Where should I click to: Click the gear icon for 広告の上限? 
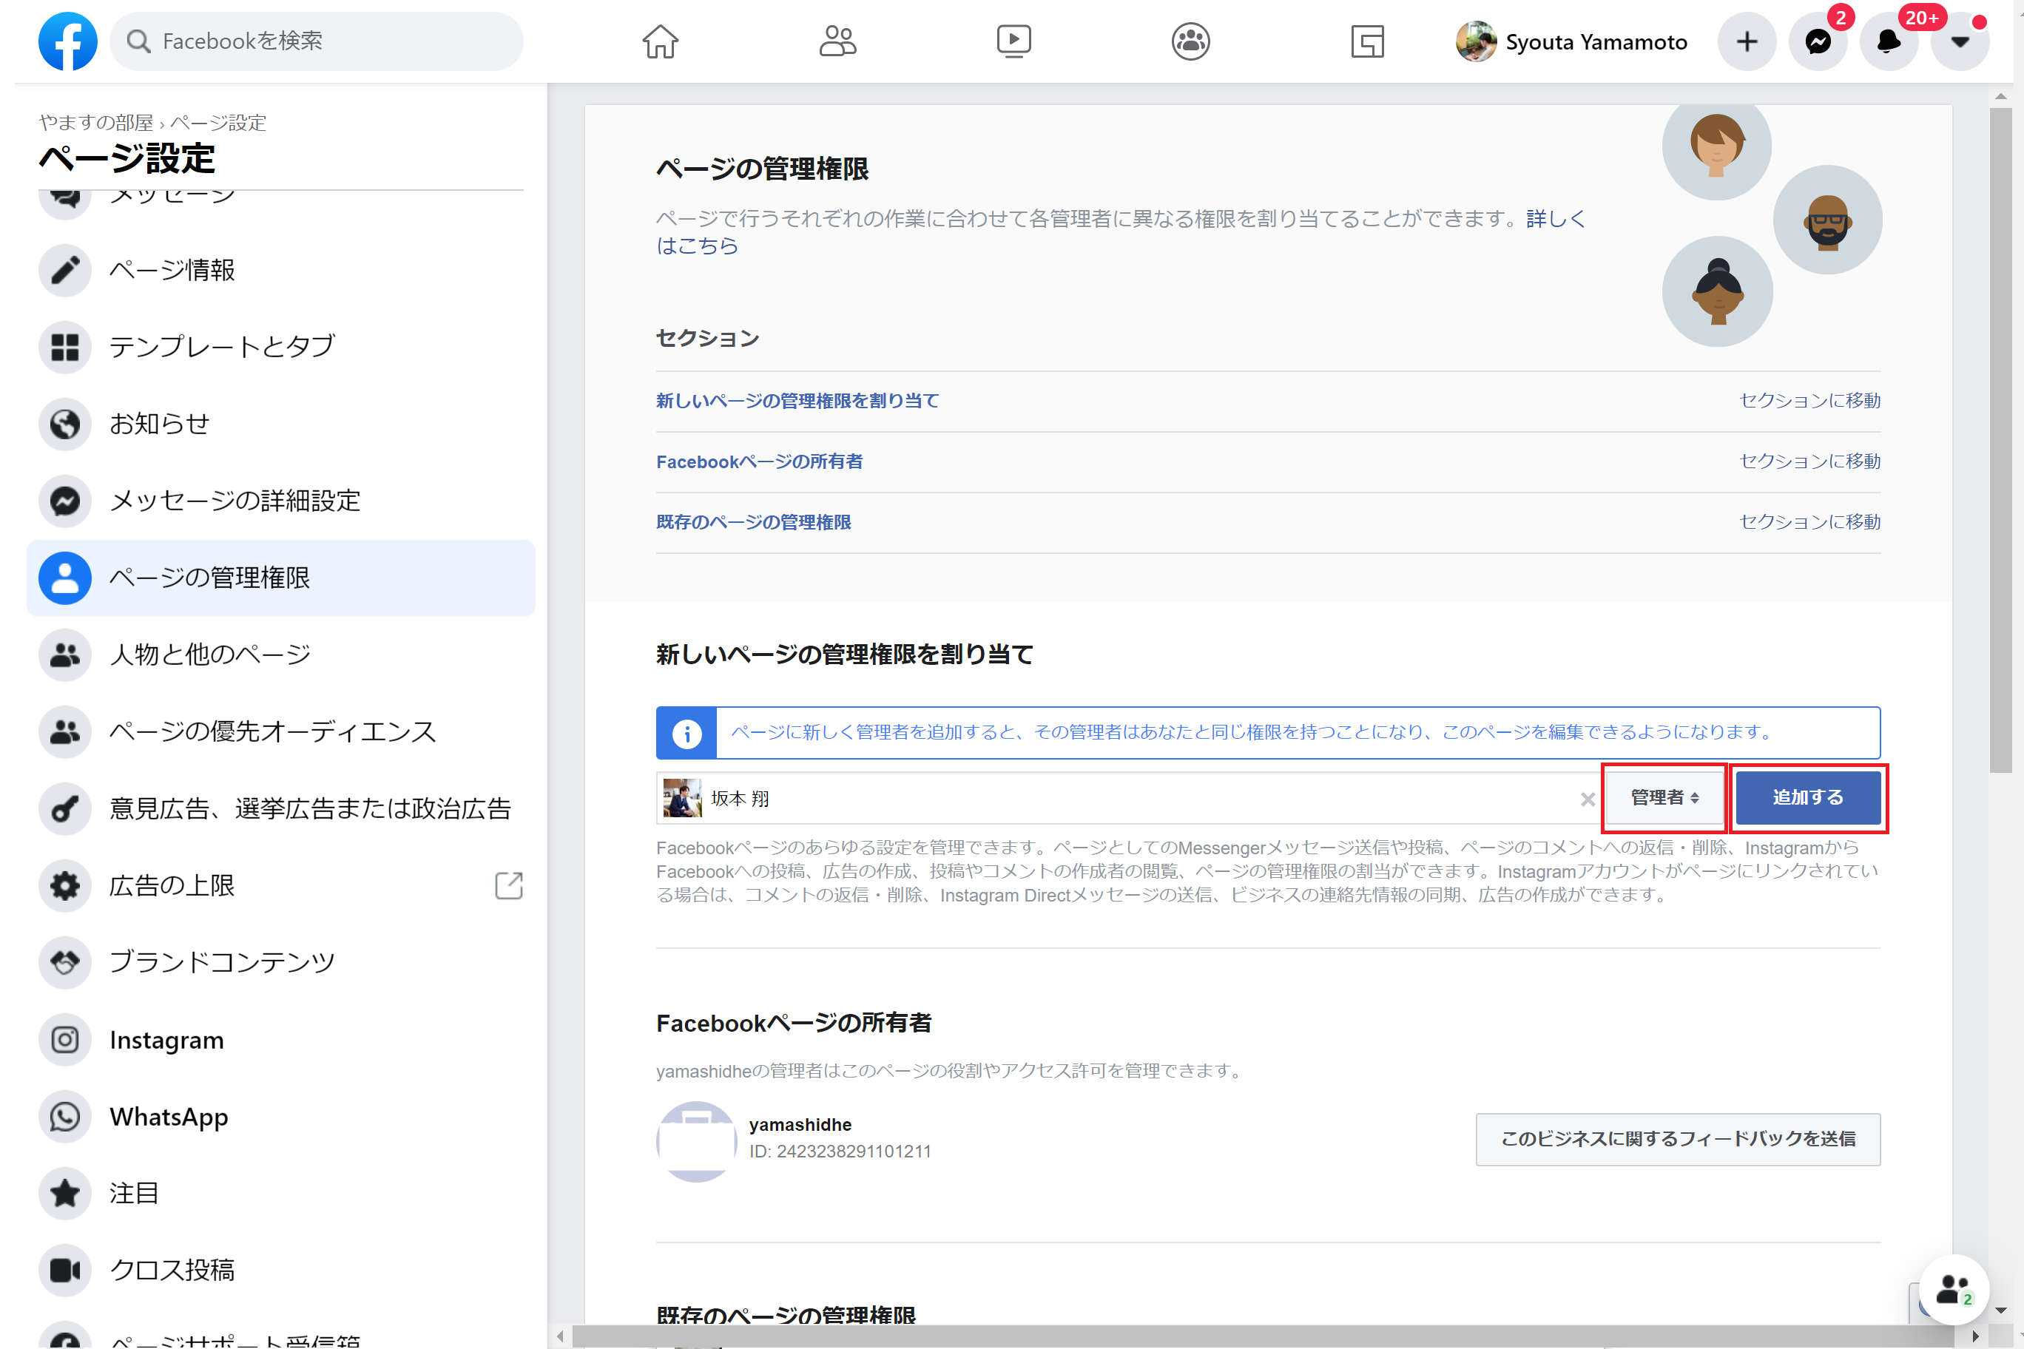tap(64, 885)
